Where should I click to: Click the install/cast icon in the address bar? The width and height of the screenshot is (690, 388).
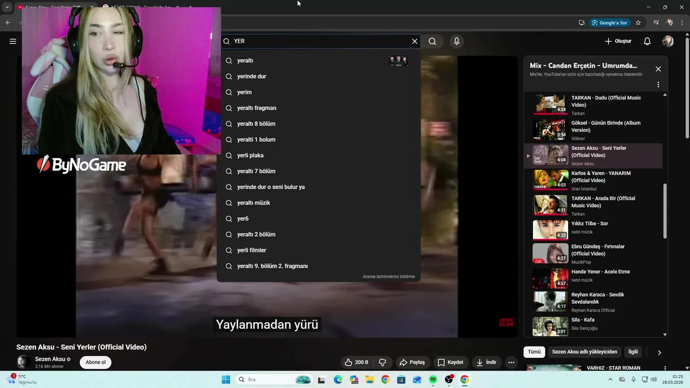point(582,23)
